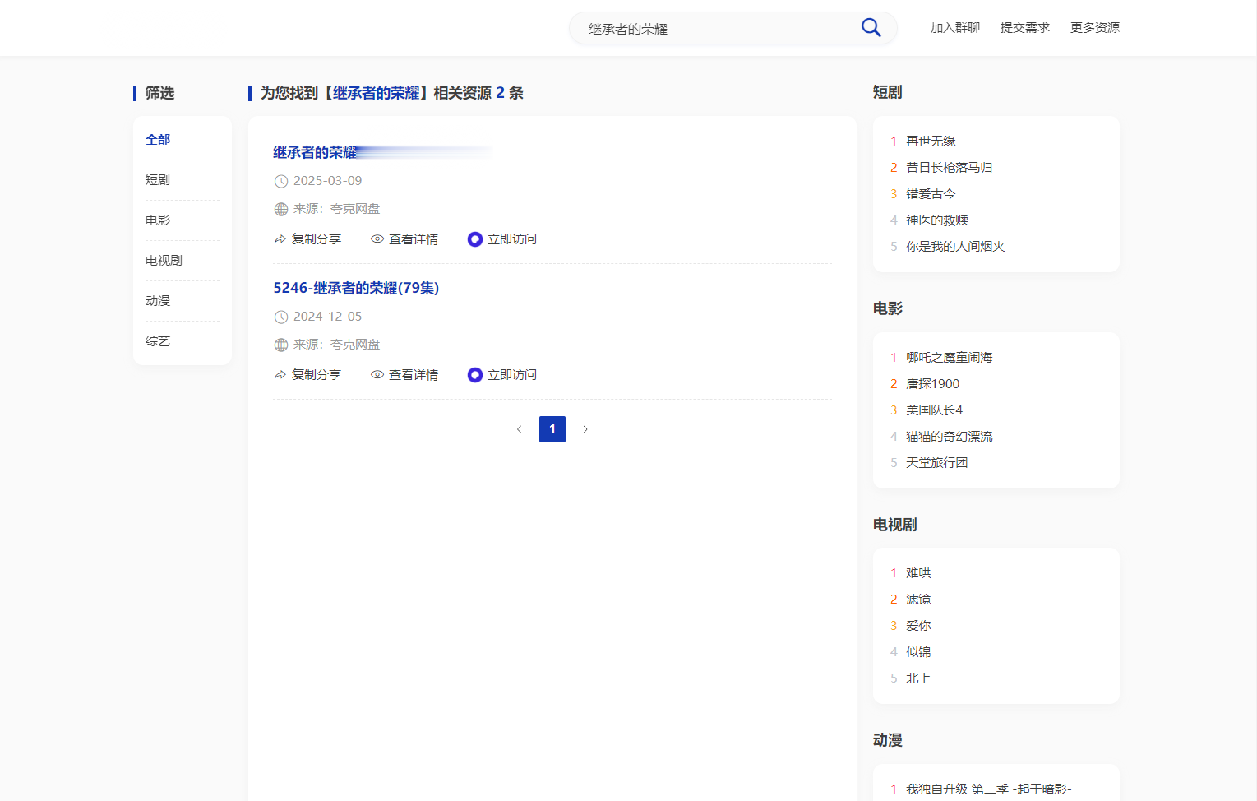This screenshot has height=801, width=1257.
Task: Click the share icon on the second result
Action: (x=279, y=374)
